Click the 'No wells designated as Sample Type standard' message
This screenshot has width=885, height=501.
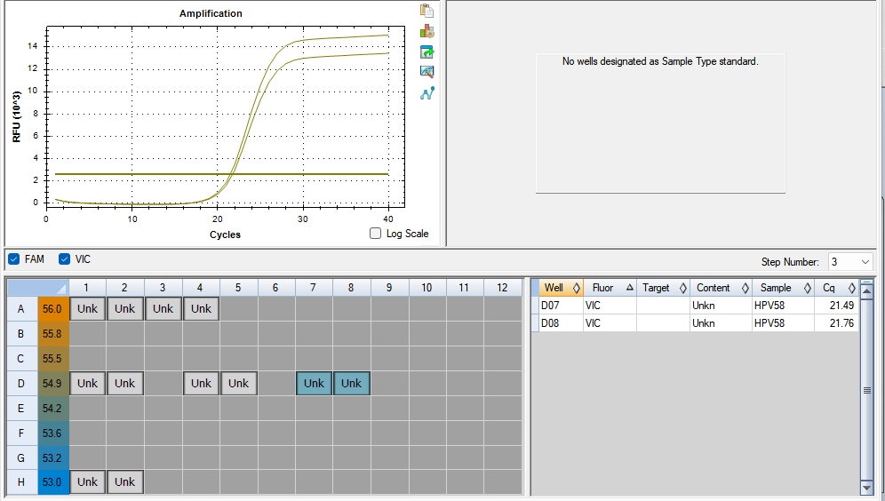pyautogui.click(x=660, y=61)
